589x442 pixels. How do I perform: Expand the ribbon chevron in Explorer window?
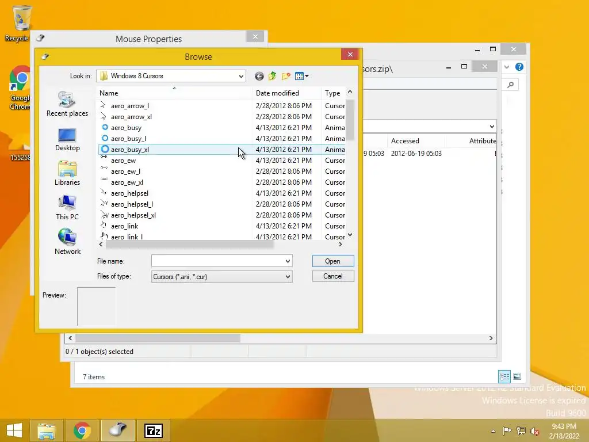pos(507,67)
